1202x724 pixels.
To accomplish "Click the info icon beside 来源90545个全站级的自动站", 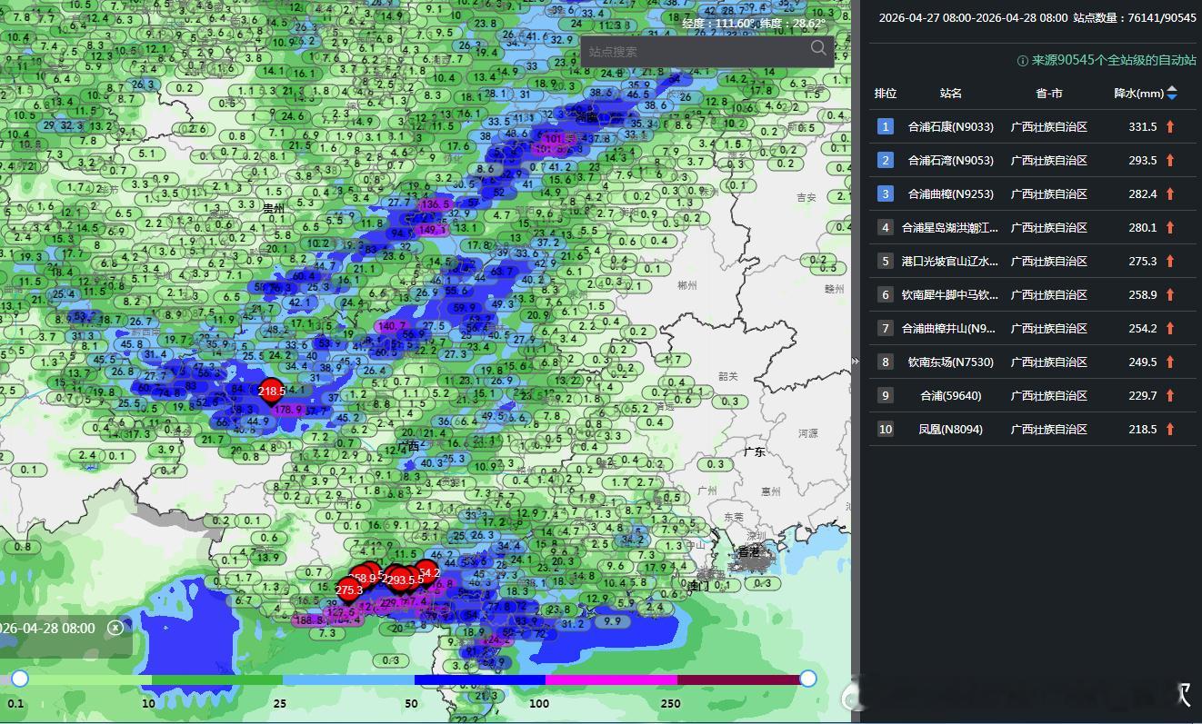I will pyautogui.click(x=1022, y=61).
